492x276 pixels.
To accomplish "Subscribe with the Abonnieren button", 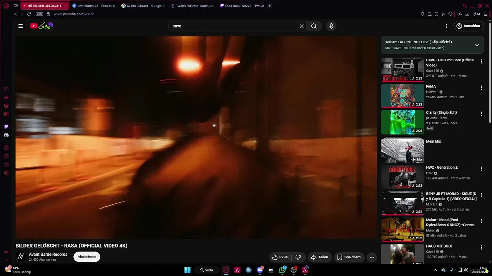I will [87, 257].
